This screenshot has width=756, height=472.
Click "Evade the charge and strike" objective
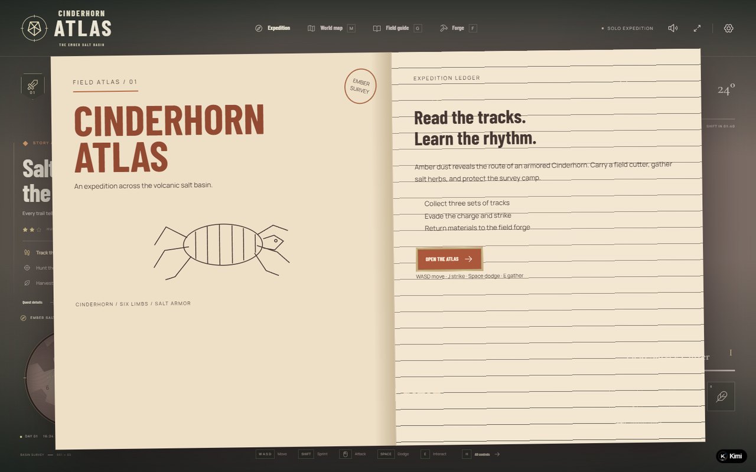coord(468,215)
